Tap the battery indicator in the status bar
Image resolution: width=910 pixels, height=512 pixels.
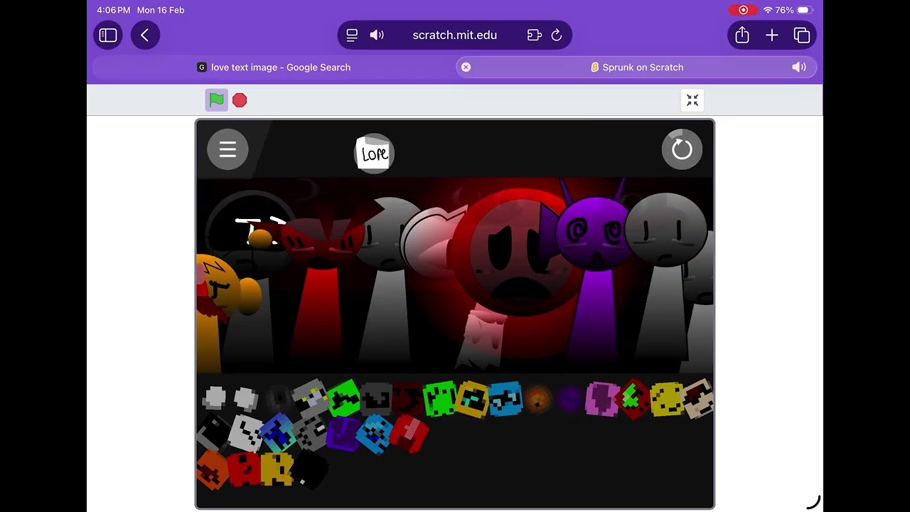pos(804,10)
